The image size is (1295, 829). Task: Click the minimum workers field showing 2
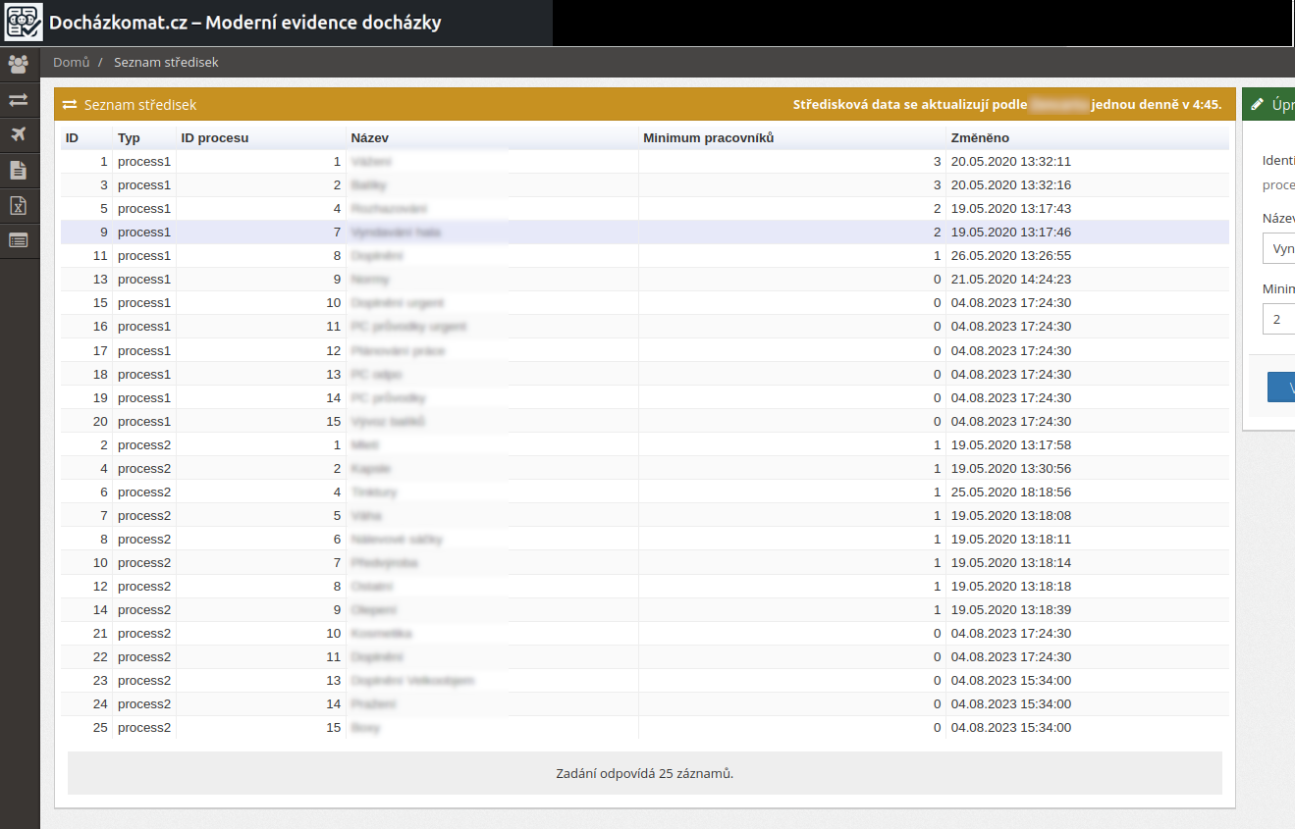click(1278, 319)
